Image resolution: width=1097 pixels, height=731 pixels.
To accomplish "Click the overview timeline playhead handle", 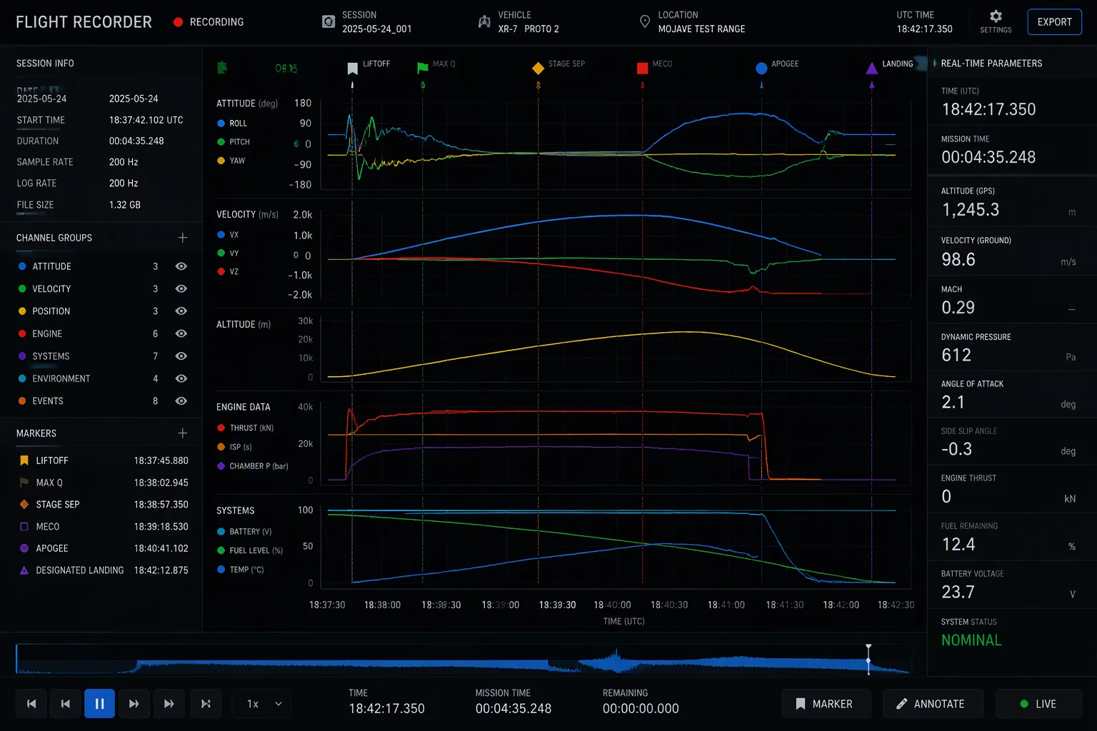I will (868, 659).
